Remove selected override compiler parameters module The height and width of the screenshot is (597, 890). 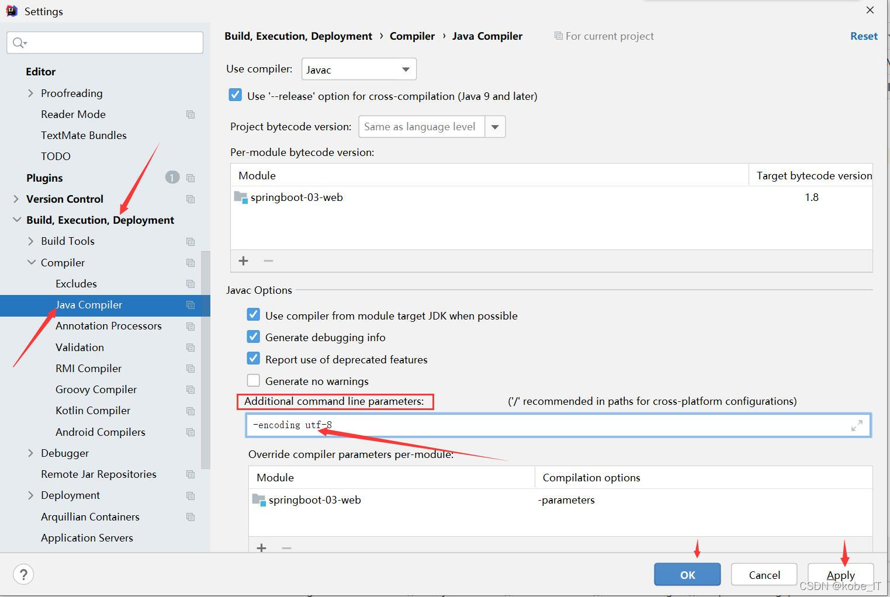tap(286, 548)
